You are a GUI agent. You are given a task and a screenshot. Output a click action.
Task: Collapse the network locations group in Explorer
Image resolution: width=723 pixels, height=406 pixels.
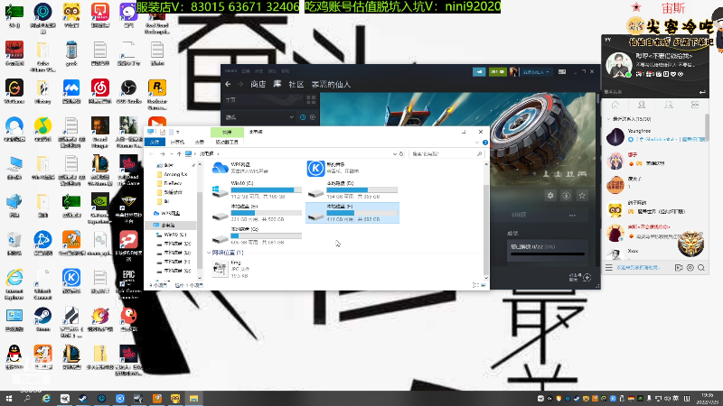click(x=209, y=253)
